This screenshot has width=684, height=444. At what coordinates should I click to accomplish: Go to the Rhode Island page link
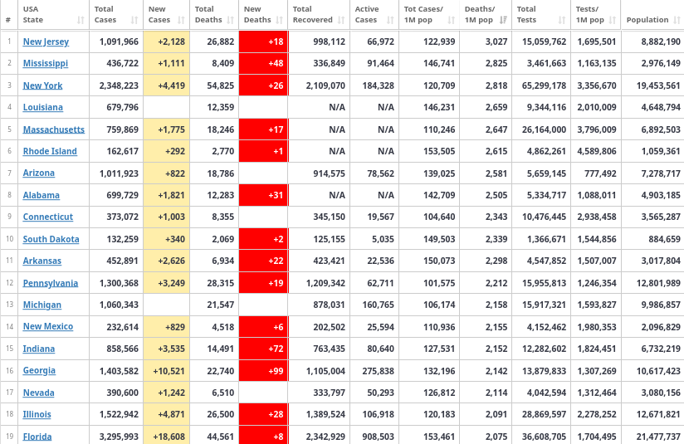(x=50, y=151)
